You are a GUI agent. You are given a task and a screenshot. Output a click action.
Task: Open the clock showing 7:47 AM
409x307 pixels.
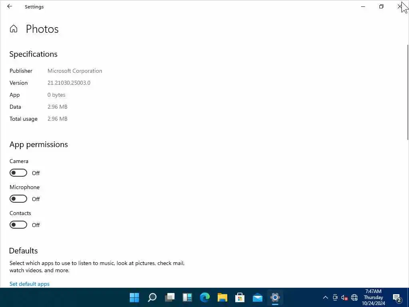[373, 297]
